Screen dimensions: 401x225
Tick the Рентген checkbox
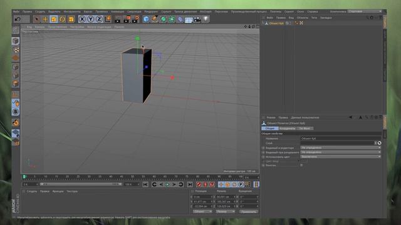(x=301, y=165)
